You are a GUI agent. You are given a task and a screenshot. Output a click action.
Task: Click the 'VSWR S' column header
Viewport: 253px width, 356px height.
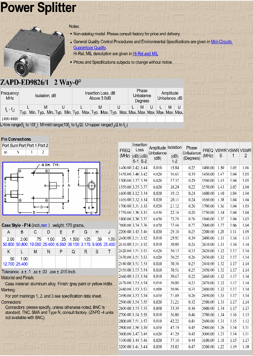tap(221, 153)
